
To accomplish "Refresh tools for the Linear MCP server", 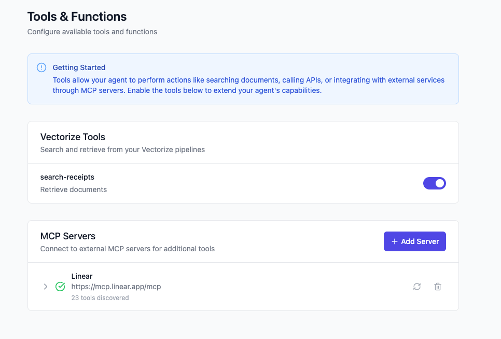I will pyautogui.click(x=417, y=287).
